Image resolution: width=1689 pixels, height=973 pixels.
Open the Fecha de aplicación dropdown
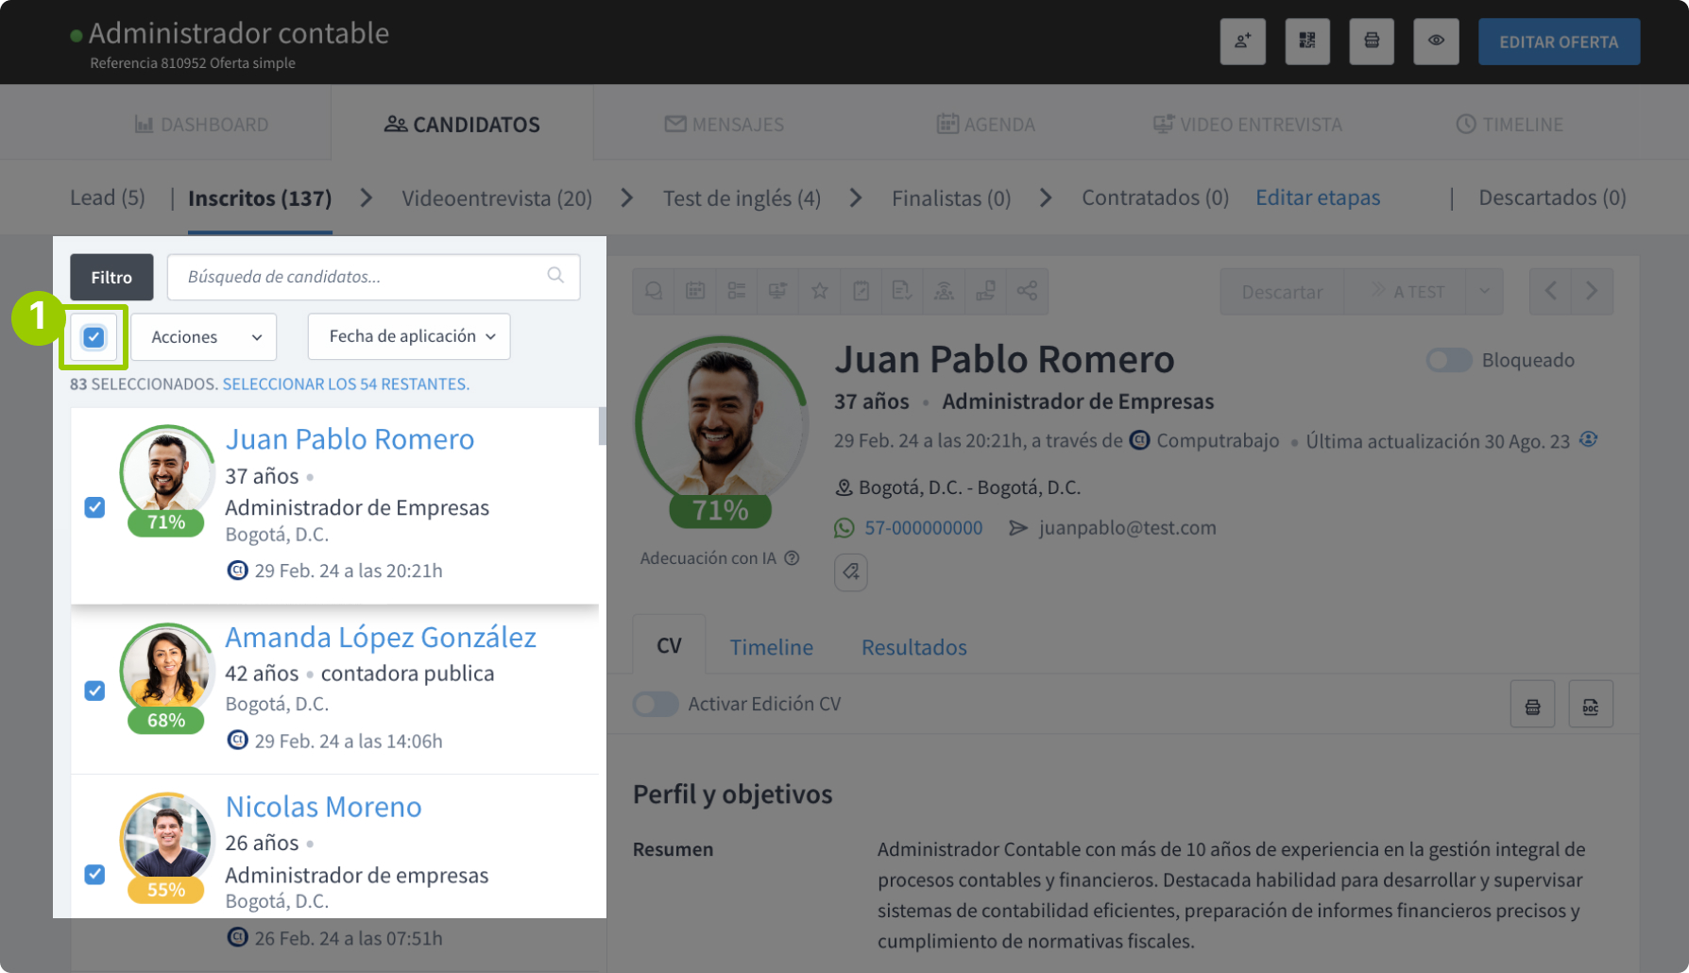[x=408, y=336]
